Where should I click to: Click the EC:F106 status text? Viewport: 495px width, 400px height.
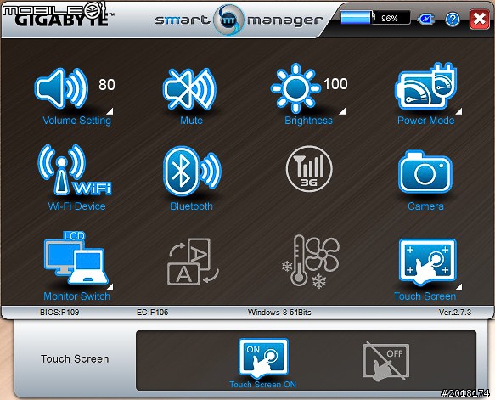[x=153, y=313]
